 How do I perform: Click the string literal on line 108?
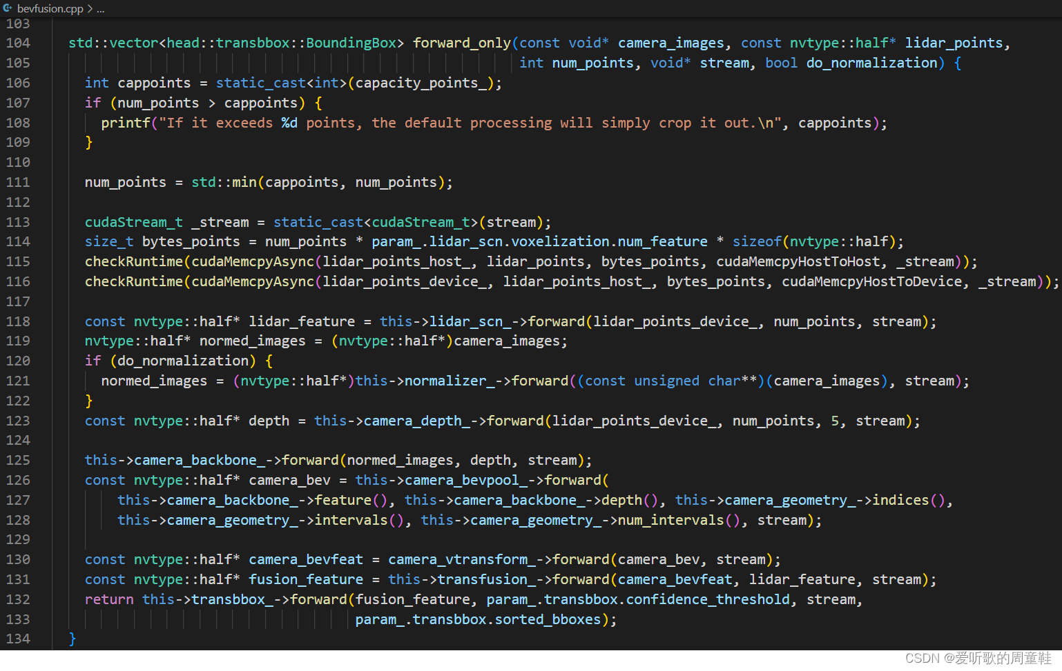point(470,123)
